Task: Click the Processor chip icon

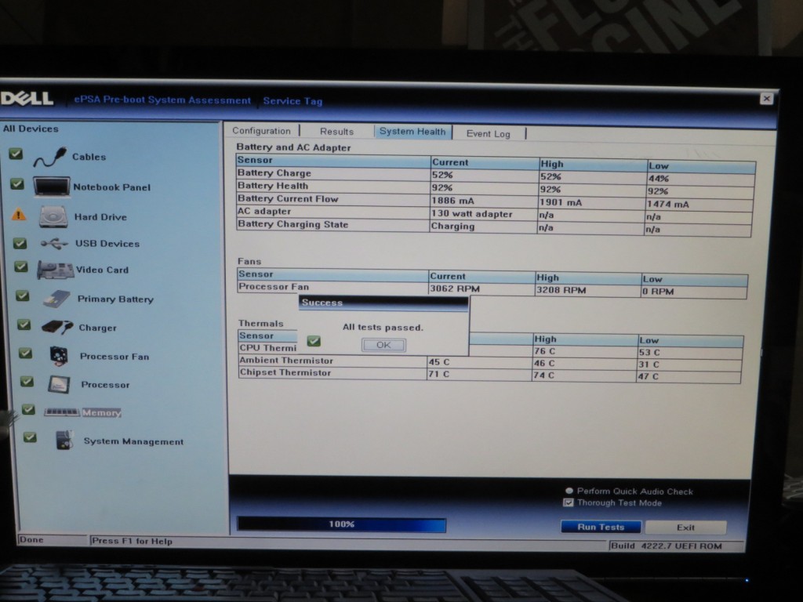Action: [59, 384]
